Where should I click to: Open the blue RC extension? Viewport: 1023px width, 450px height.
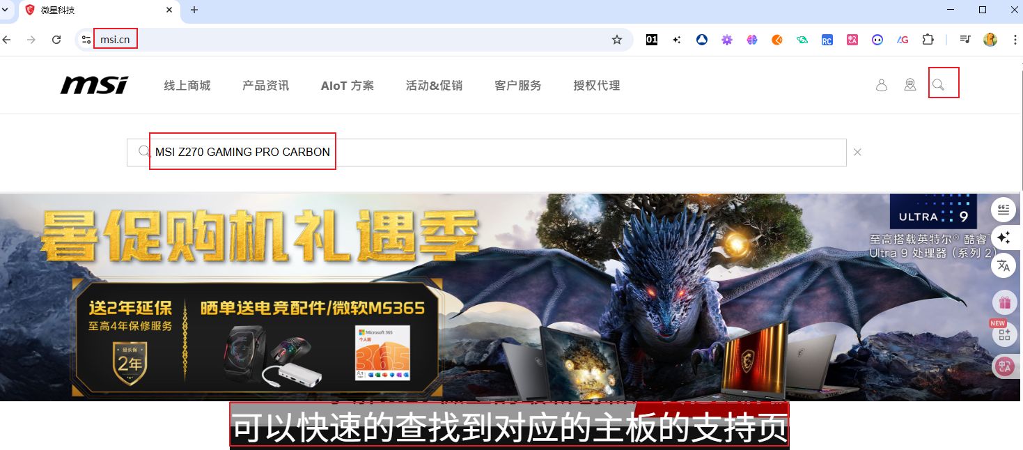[x=827, y=40]
